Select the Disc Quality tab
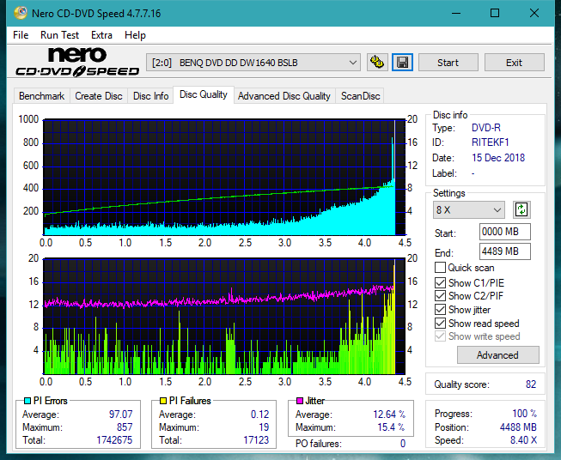Screen dimensions: 561x460 204,94
